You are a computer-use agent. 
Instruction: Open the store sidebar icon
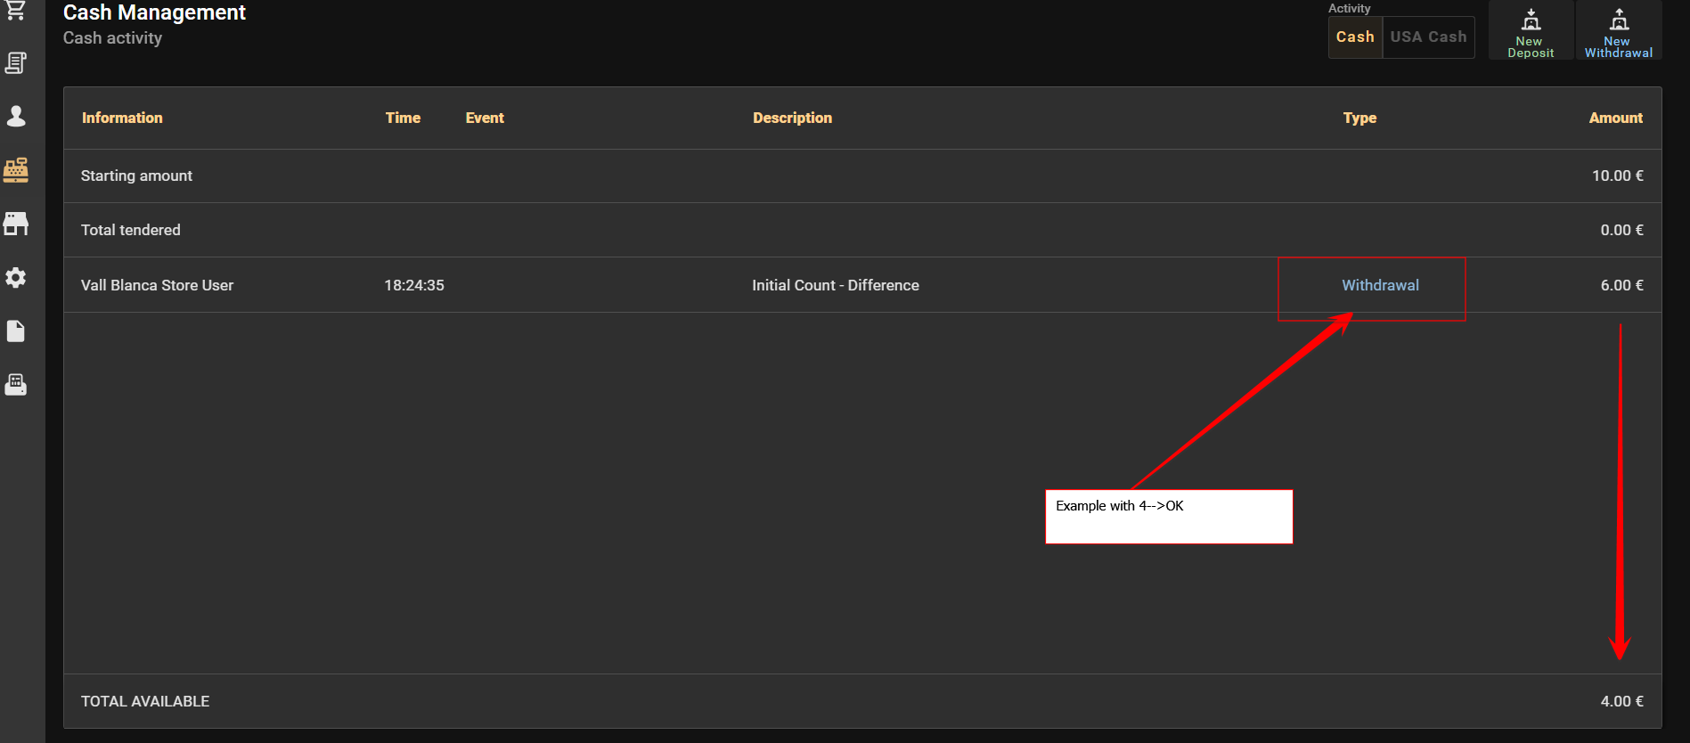tap(16, 224)
